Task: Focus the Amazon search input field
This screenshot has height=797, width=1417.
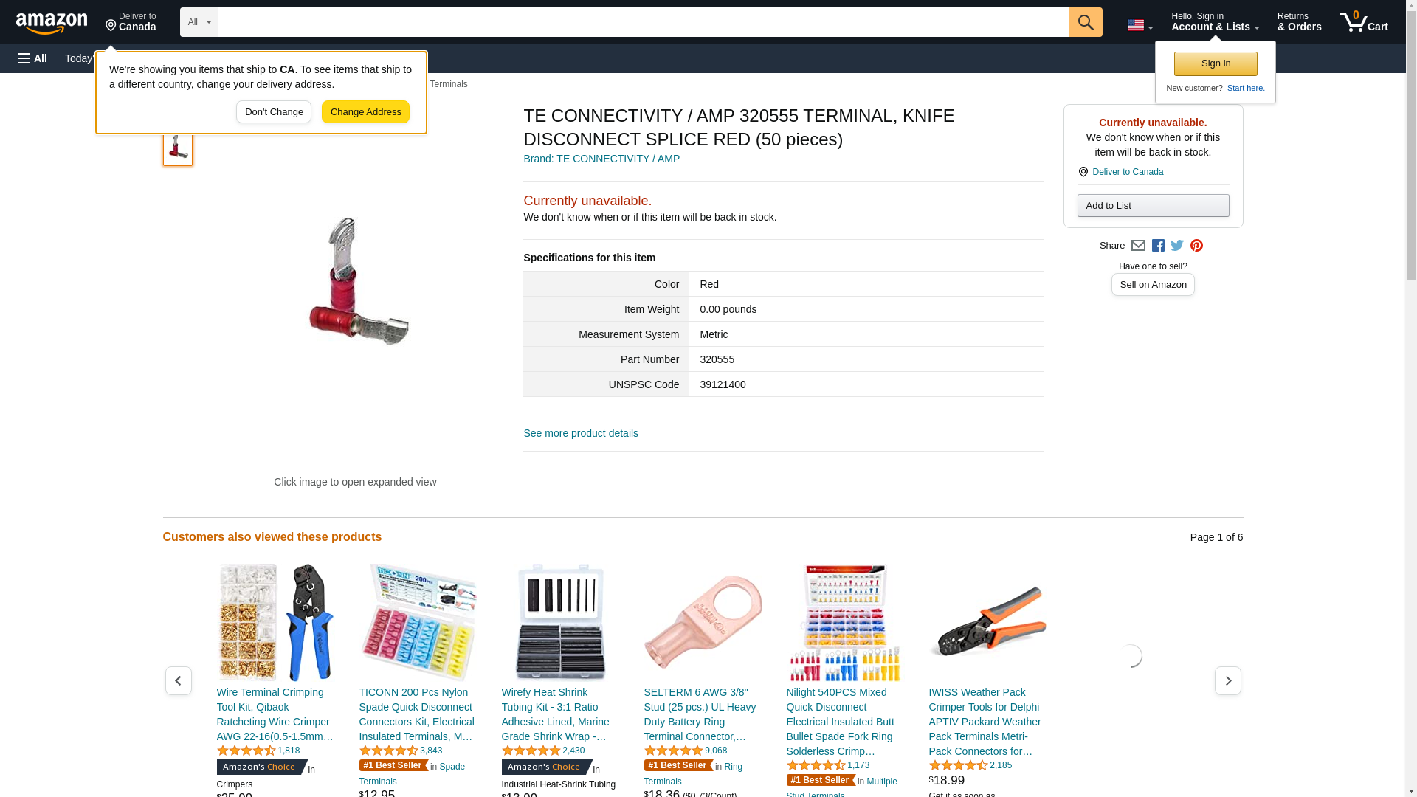Action: click(x=643, y=22)
